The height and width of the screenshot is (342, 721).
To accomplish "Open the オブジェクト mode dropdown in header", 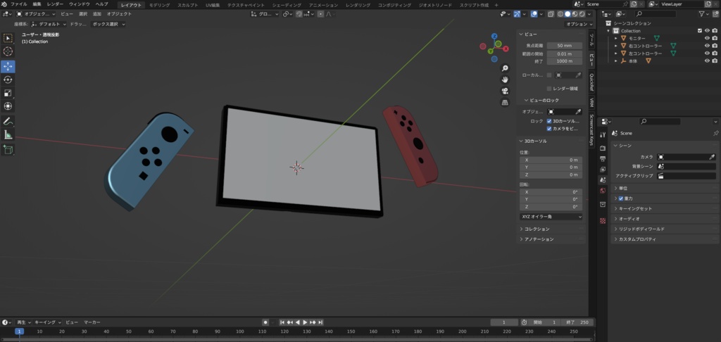I will point(36,14).
